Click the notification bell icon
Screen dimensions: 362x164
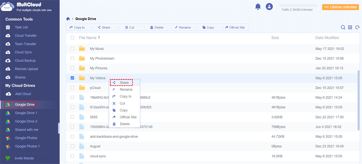pyautogui.click(x=258, y=7)
